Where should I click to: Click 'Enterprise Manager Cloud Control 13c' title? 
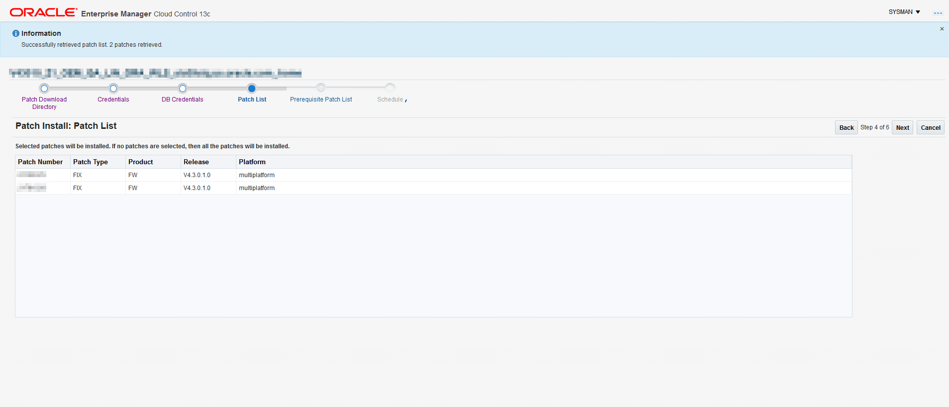coord(146,14)
